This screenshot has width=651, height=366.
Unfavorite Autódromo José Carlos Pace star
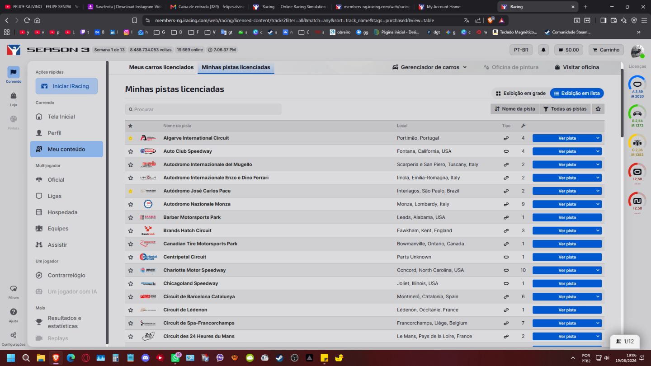[x=131, y=191]
